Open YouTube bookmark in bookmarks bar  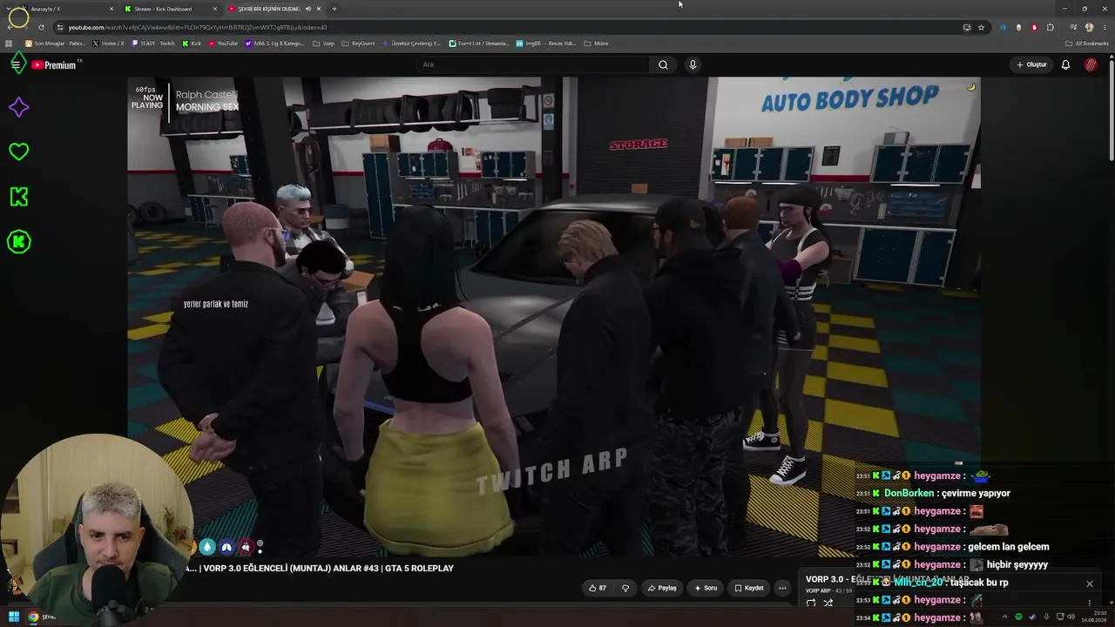coord(223,44)
